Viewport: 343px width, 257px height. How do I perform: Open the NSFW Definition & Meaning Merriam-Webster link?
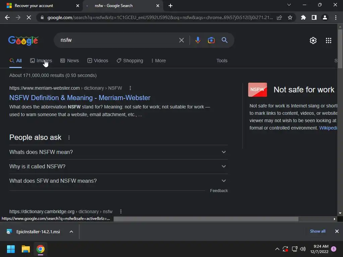coord(80,98)
